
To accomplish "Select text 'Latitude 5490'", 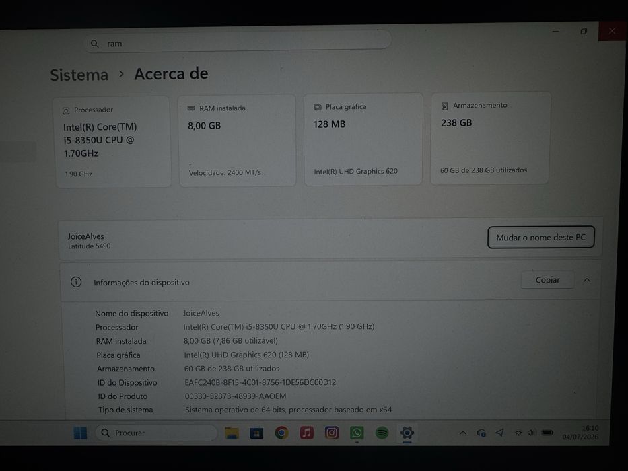I will [90, 246].
